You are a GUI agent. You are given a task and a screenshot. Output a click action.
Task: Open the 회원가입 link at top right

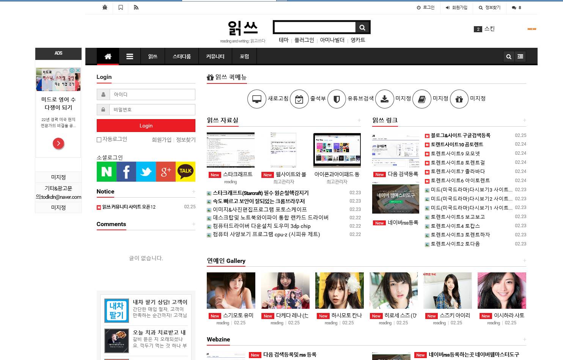coord(456,8)
